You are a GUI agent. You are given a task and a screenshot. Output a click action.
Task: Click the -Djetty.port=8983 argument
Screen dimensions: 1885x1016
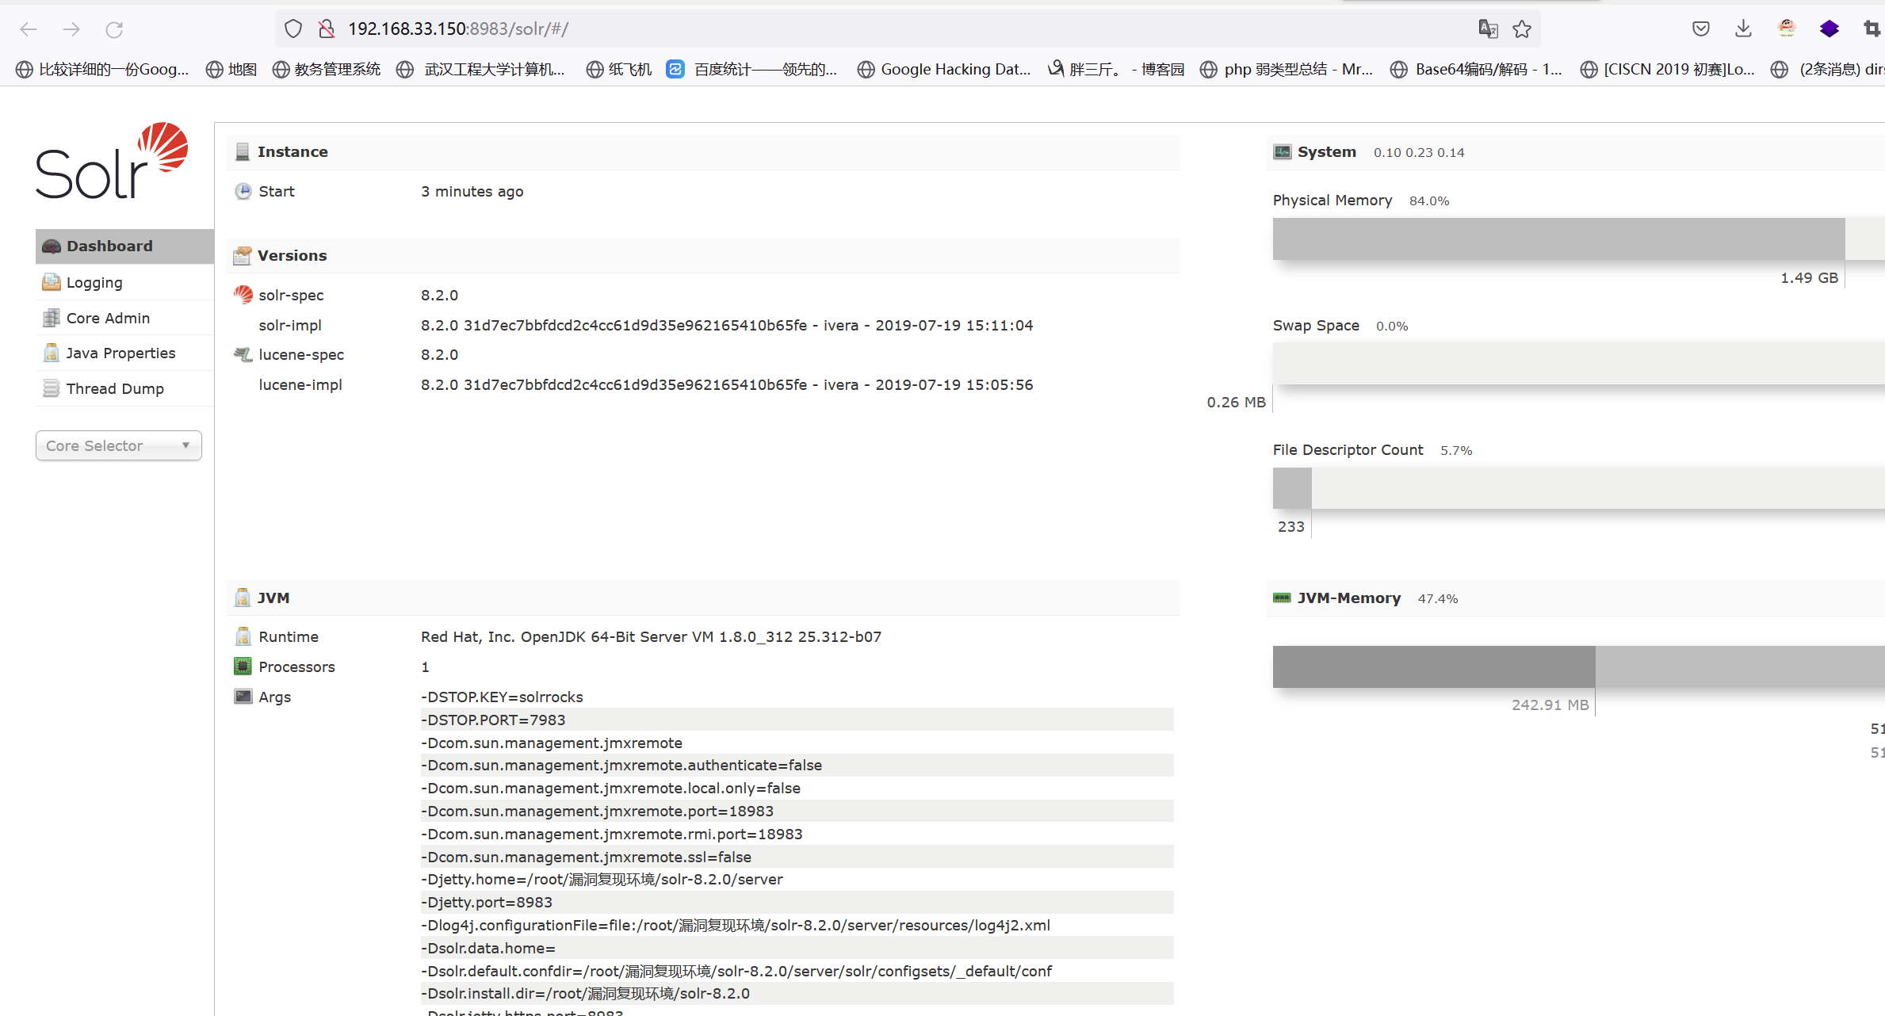487,902
